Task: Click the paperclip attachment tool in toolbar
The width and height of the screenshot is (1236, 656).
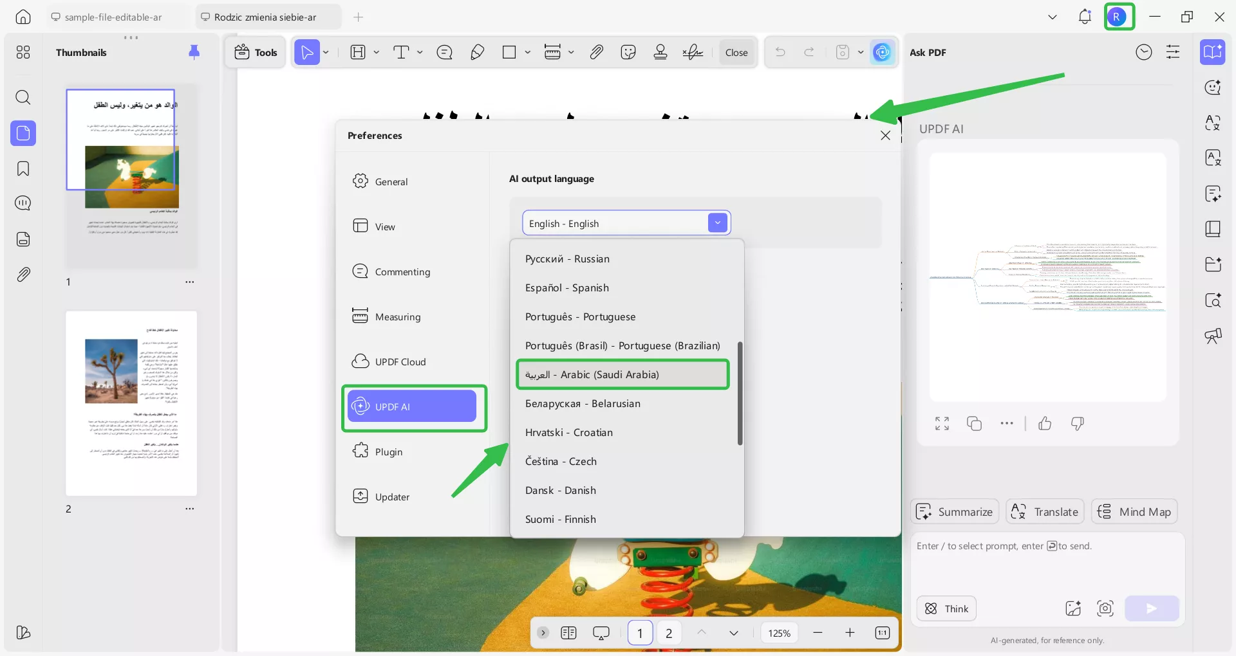Action: [x=597, y=52]
